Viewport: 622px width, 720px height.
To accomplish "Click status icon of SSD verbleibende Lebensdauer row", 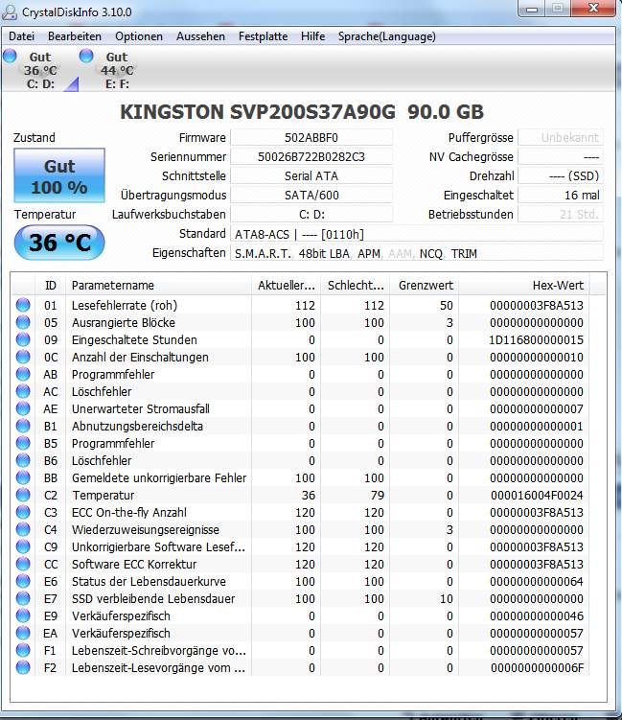I will click(x=23, y=598).
